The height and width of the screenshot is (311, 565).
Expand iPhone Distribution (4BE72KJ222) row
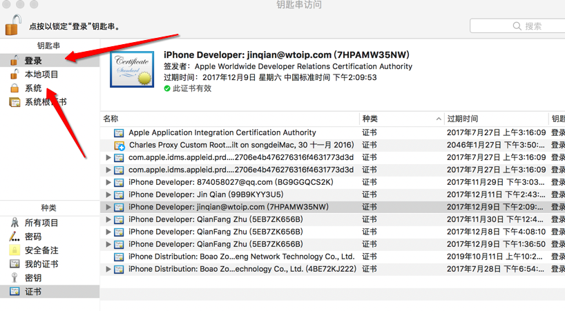pos(108,269)
